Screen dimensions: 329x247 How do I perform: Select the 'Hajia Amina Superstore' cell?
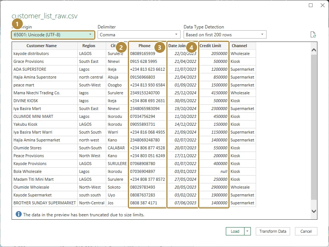[x=45, y=77]
